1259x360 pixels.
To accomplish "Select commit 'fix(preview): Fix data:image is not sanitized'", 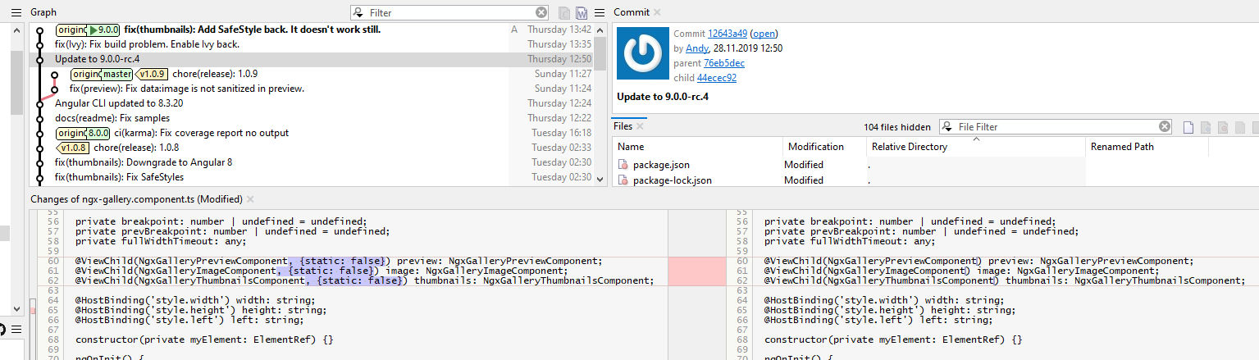I will coord(312,88).
